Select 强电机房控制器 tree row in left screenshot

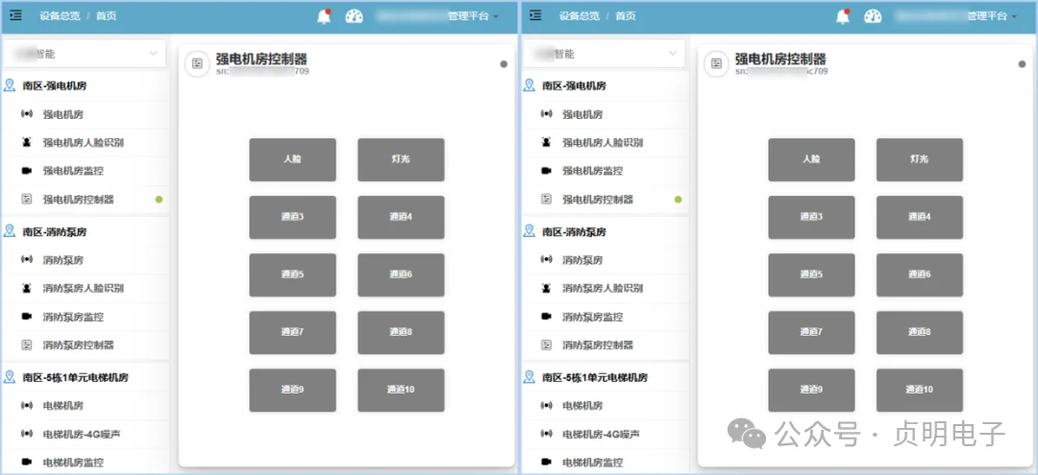click(85, 199)
